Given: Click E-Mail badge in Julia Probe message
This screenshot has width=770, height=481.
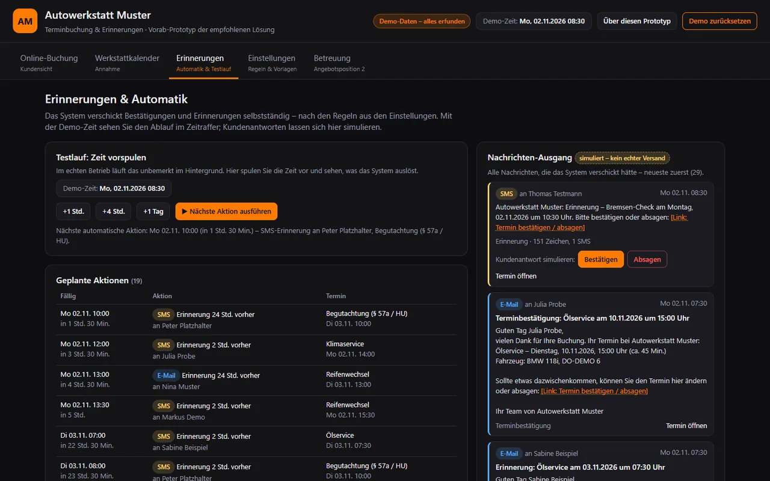Looking at the screenshot, I should pos(508,304).
